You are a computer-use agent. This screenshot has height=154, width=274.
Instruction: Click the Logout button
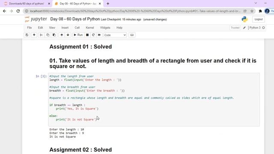pyautogui.click(x=259, y=19)
